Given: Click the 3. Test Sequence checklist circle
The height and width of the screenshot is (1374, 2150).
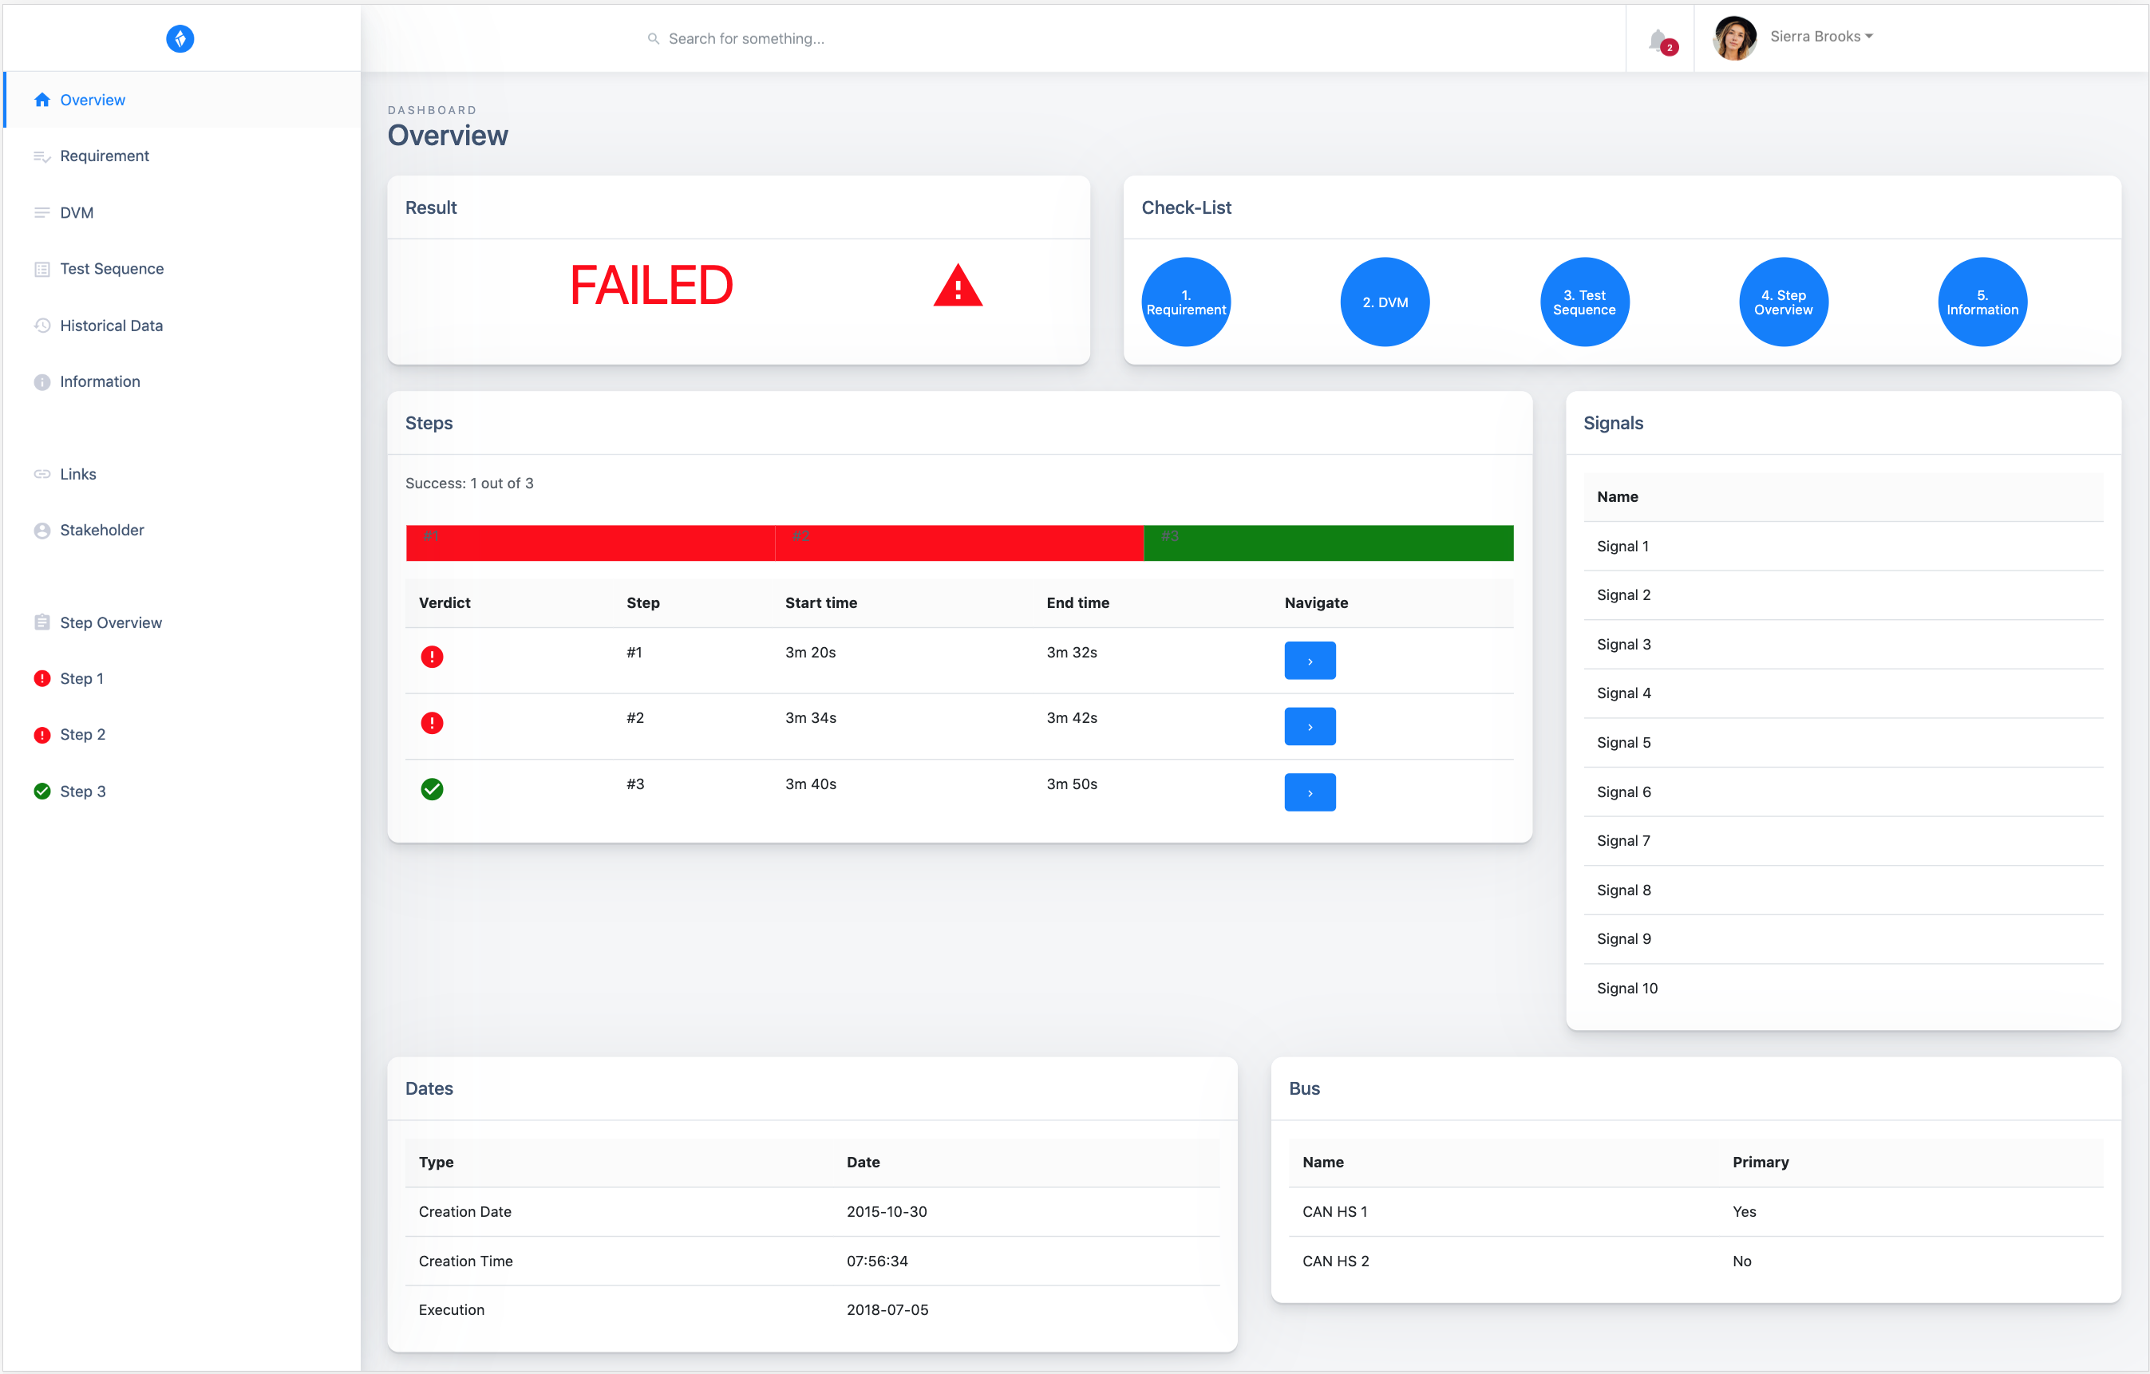Looking at the screenshot, I should point(1584,302).
